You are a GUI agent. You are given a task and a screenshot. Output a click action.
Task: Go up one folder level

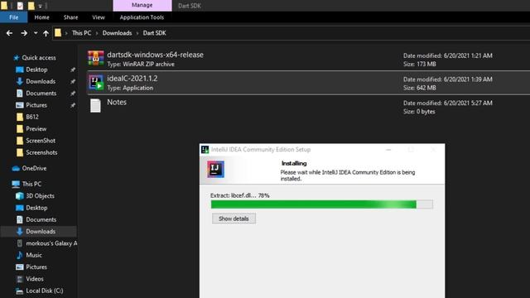tap(46, 33)
